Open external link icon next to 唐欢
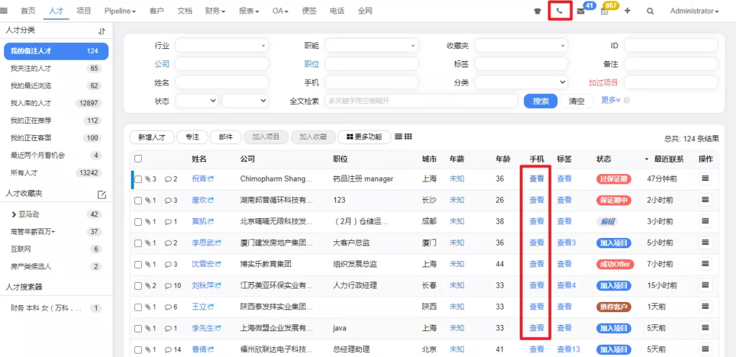Screen dimensions: 736x357 [x=211, y=200]
